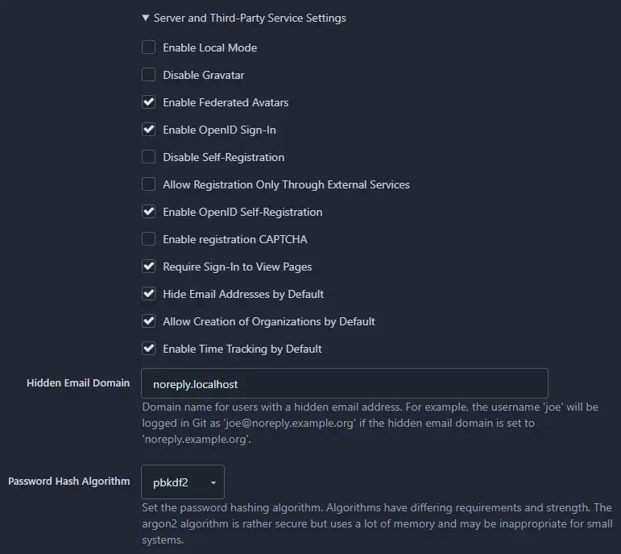
Task: Toggle Hide Email Addresses by Default
Action: point(148,294)
